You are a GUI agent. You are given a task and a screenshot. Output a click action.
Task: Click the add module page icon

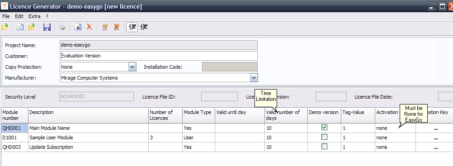[78, 27]
